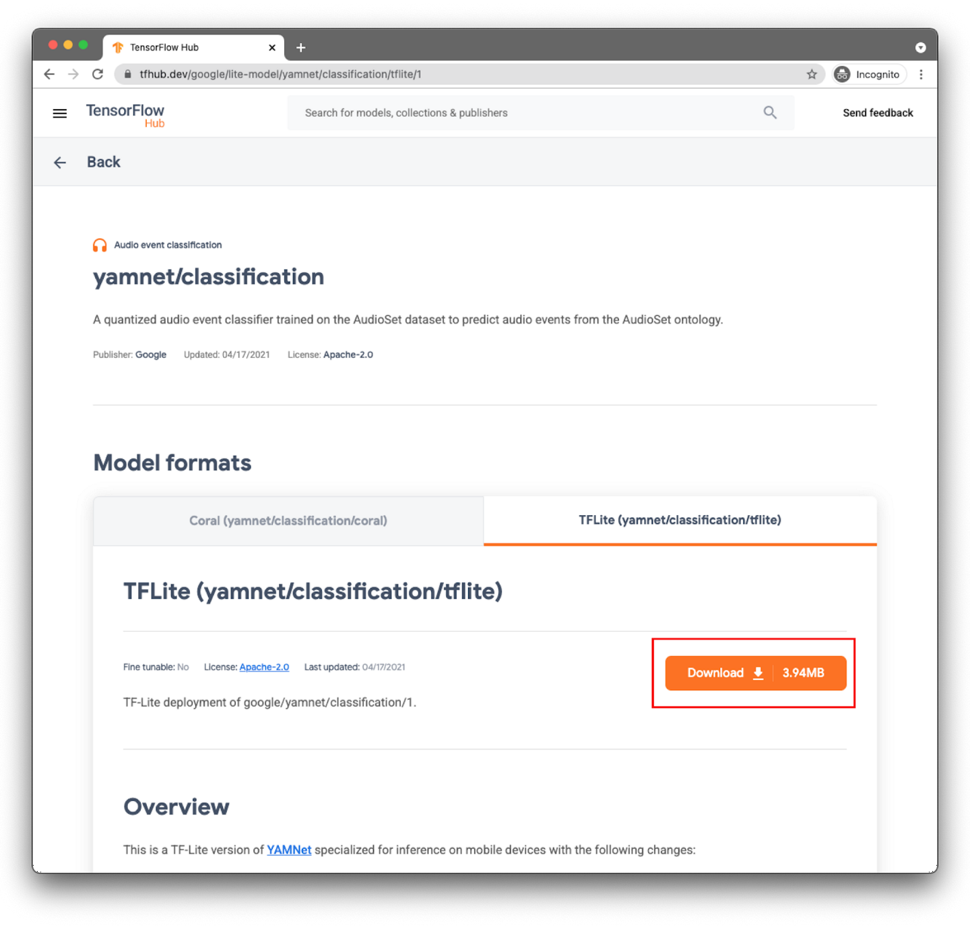
Task: Click the Send feedback link
Action: click(x=877, y=113)
